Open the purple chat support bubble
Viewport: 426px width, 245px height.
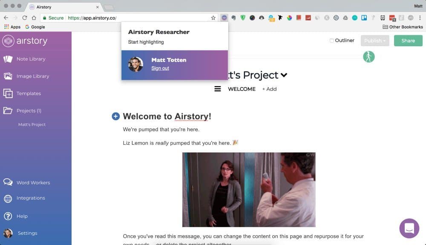point(409,228)
